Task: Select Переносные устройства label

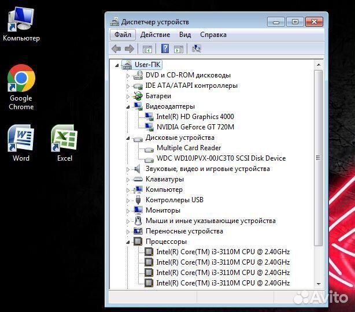Action: (184, 231)
